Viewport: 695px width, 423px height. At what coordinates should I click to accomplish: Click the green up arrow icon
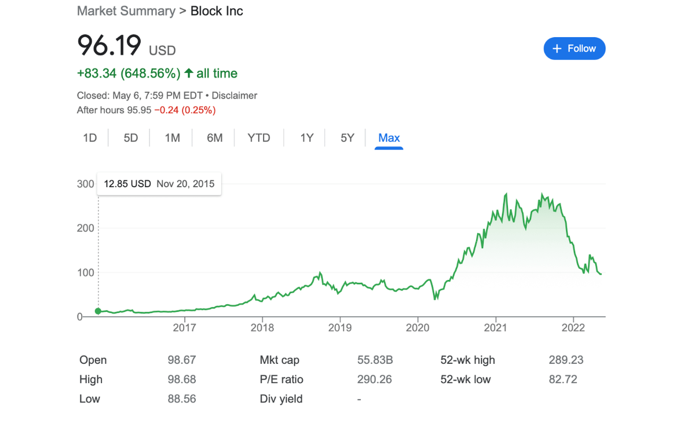pos(189,74)
